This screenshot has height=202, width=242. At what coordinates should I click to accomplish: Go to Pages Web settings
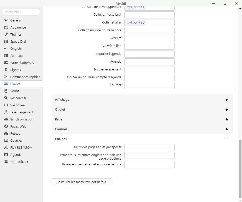[x=21, y=127]
